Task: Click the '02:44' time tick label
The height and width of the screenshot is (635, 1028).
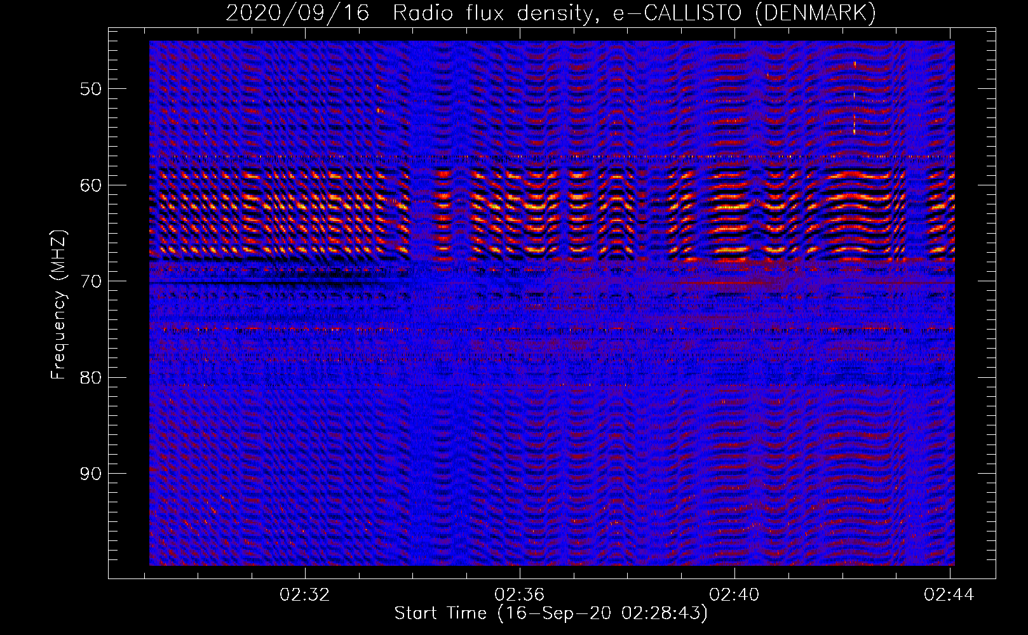Action: [x=950, y=595]
